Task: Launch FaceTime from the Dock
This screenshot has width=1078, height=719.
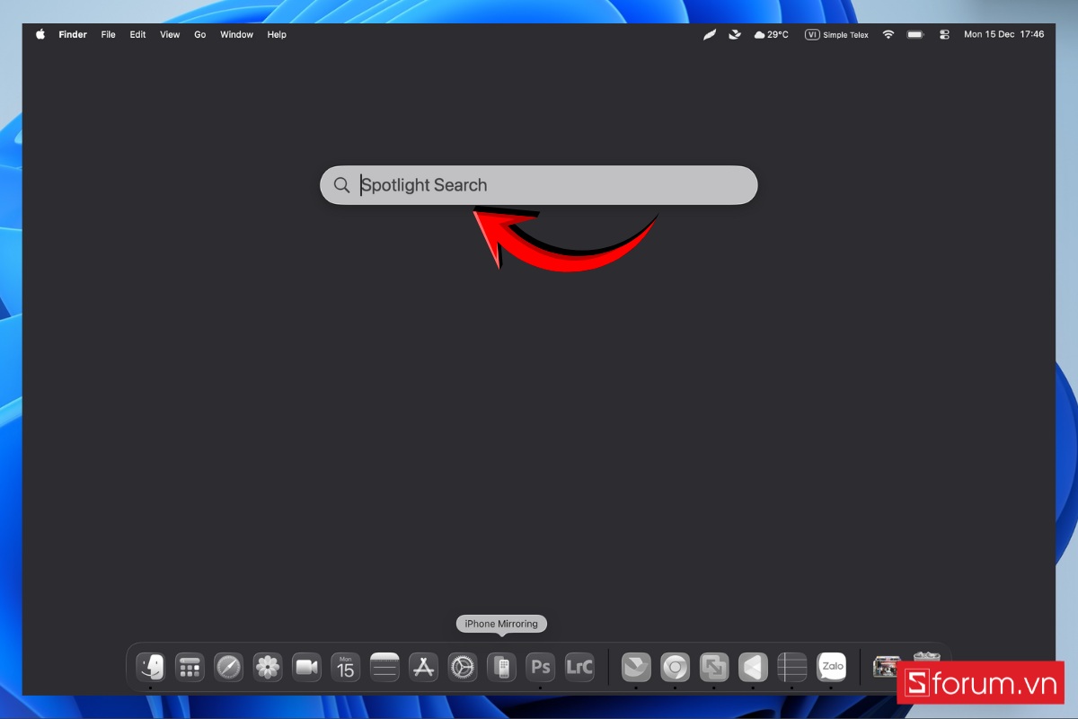Action: tap(306, 666)
